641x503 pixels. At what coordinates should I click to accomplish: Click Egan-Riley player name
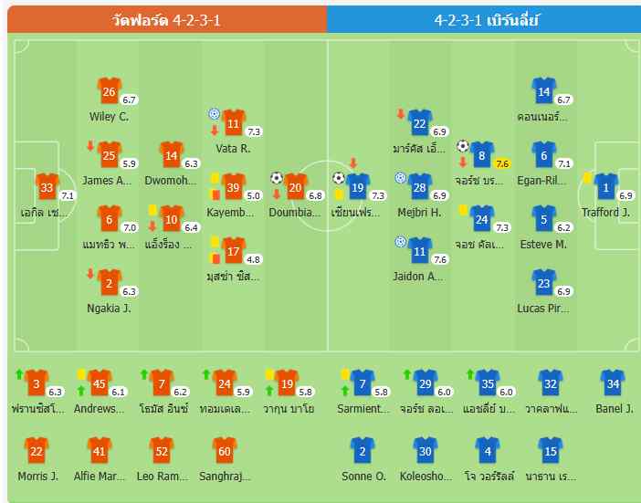click(x=543, y=180)
